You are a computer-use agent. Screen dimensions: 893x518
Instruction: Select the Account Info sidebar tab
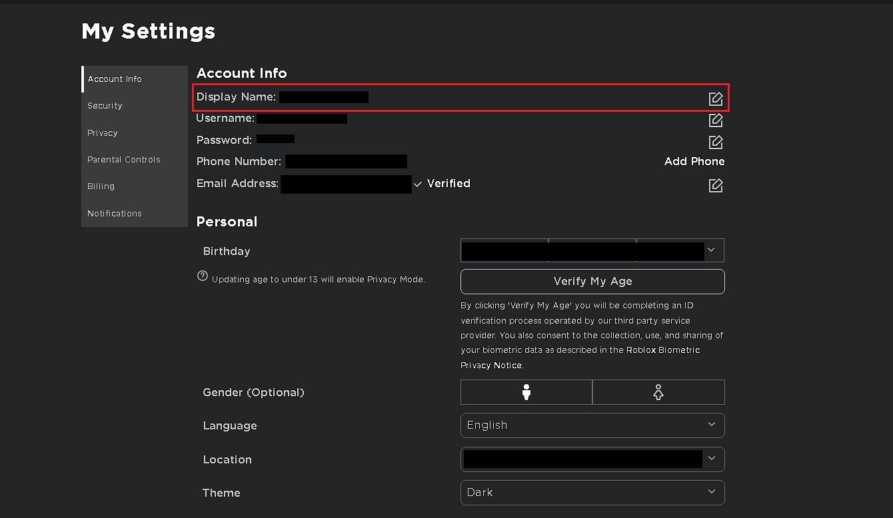[x=115, y=79]
